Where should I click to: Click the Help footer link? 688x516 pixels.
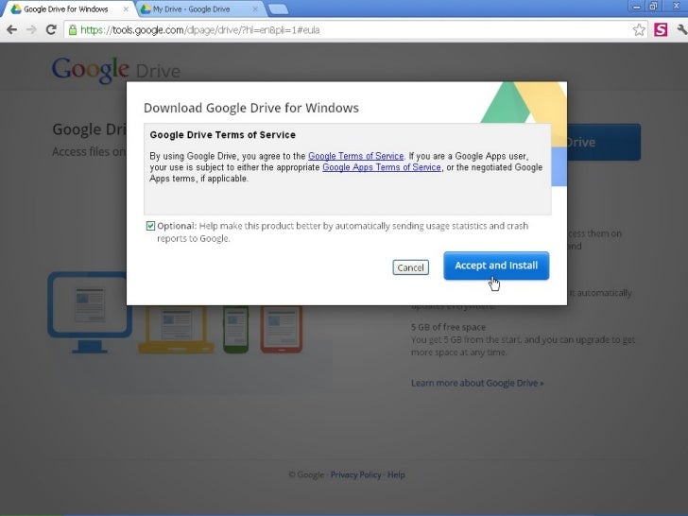coord(396,474)
